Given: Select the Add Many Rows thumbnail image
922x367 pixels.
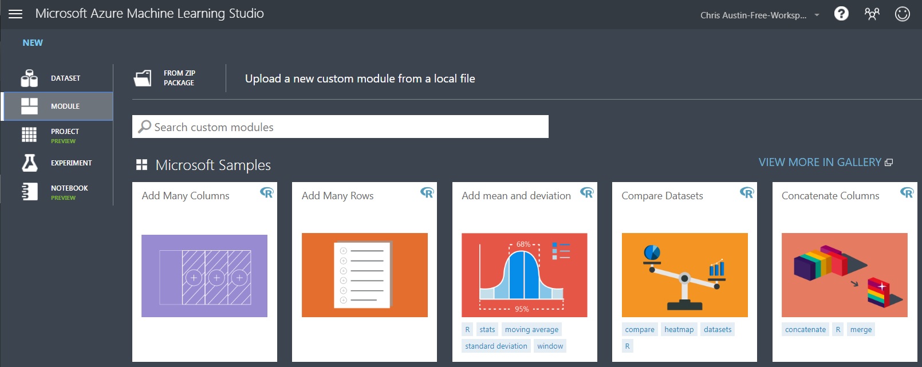Looking at the screenshot, I should coord(365,275).
